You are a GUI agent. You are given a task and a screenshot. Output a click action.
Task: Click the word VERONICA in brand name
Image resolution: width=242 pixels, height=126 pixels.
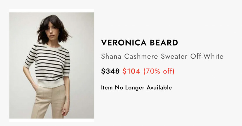tap(124, 43)
